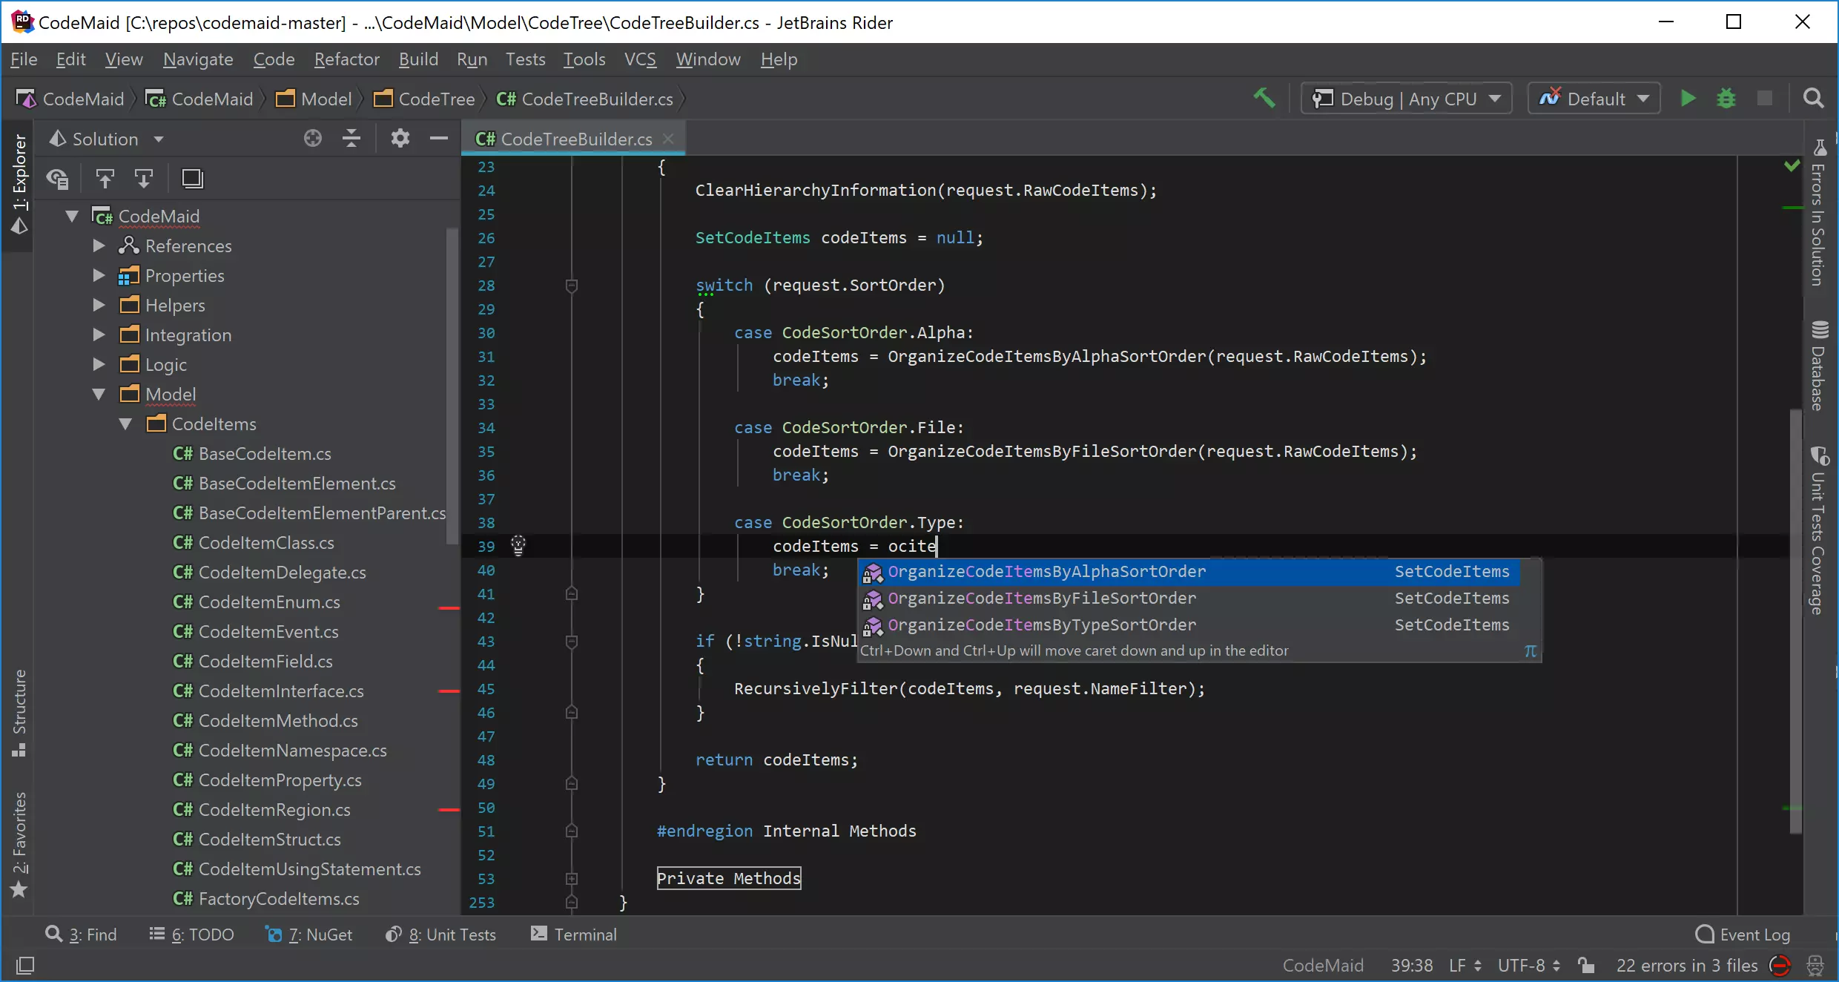
Task: Click the Terminal tab at the bottom
Action: [x=585, y=933]
